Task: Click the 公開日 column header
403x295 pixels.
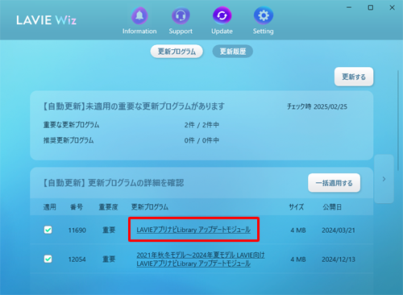Action: (x=332, y=207)
